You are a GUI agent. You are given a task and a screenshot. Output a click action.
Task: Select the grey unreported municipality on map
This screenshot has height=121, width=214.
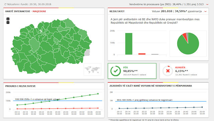pyautogui.click(x=87, y=53)
